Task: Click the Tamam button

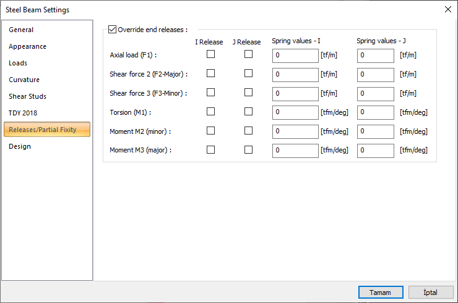Action: point(381,292)
